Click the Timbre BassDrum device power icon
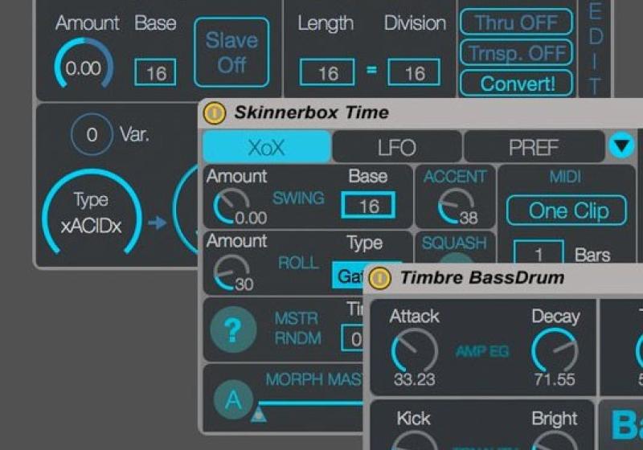Viewport: 643px width, 450px height. [380, 279]
